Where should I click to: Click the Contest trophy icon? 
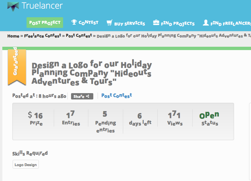pyautogui.click(x=74, y=22)
